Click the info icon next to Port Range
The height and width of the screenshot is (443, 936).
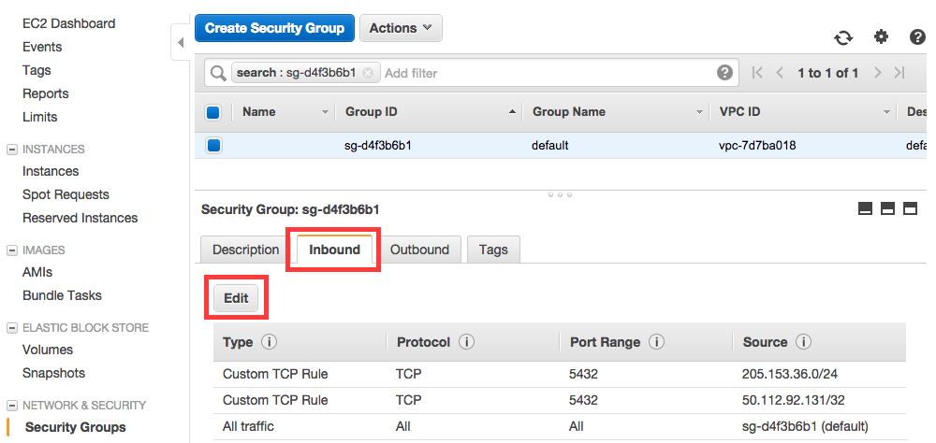(657, 342)
